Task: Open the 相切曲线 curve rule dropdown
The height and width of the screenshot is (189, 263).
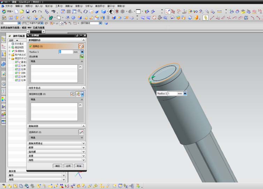Action: pos(100,23)
